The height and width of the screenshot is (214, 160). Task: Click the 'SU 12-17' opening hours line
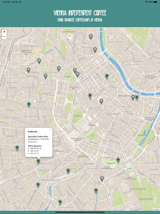click(x=34, y=154)
